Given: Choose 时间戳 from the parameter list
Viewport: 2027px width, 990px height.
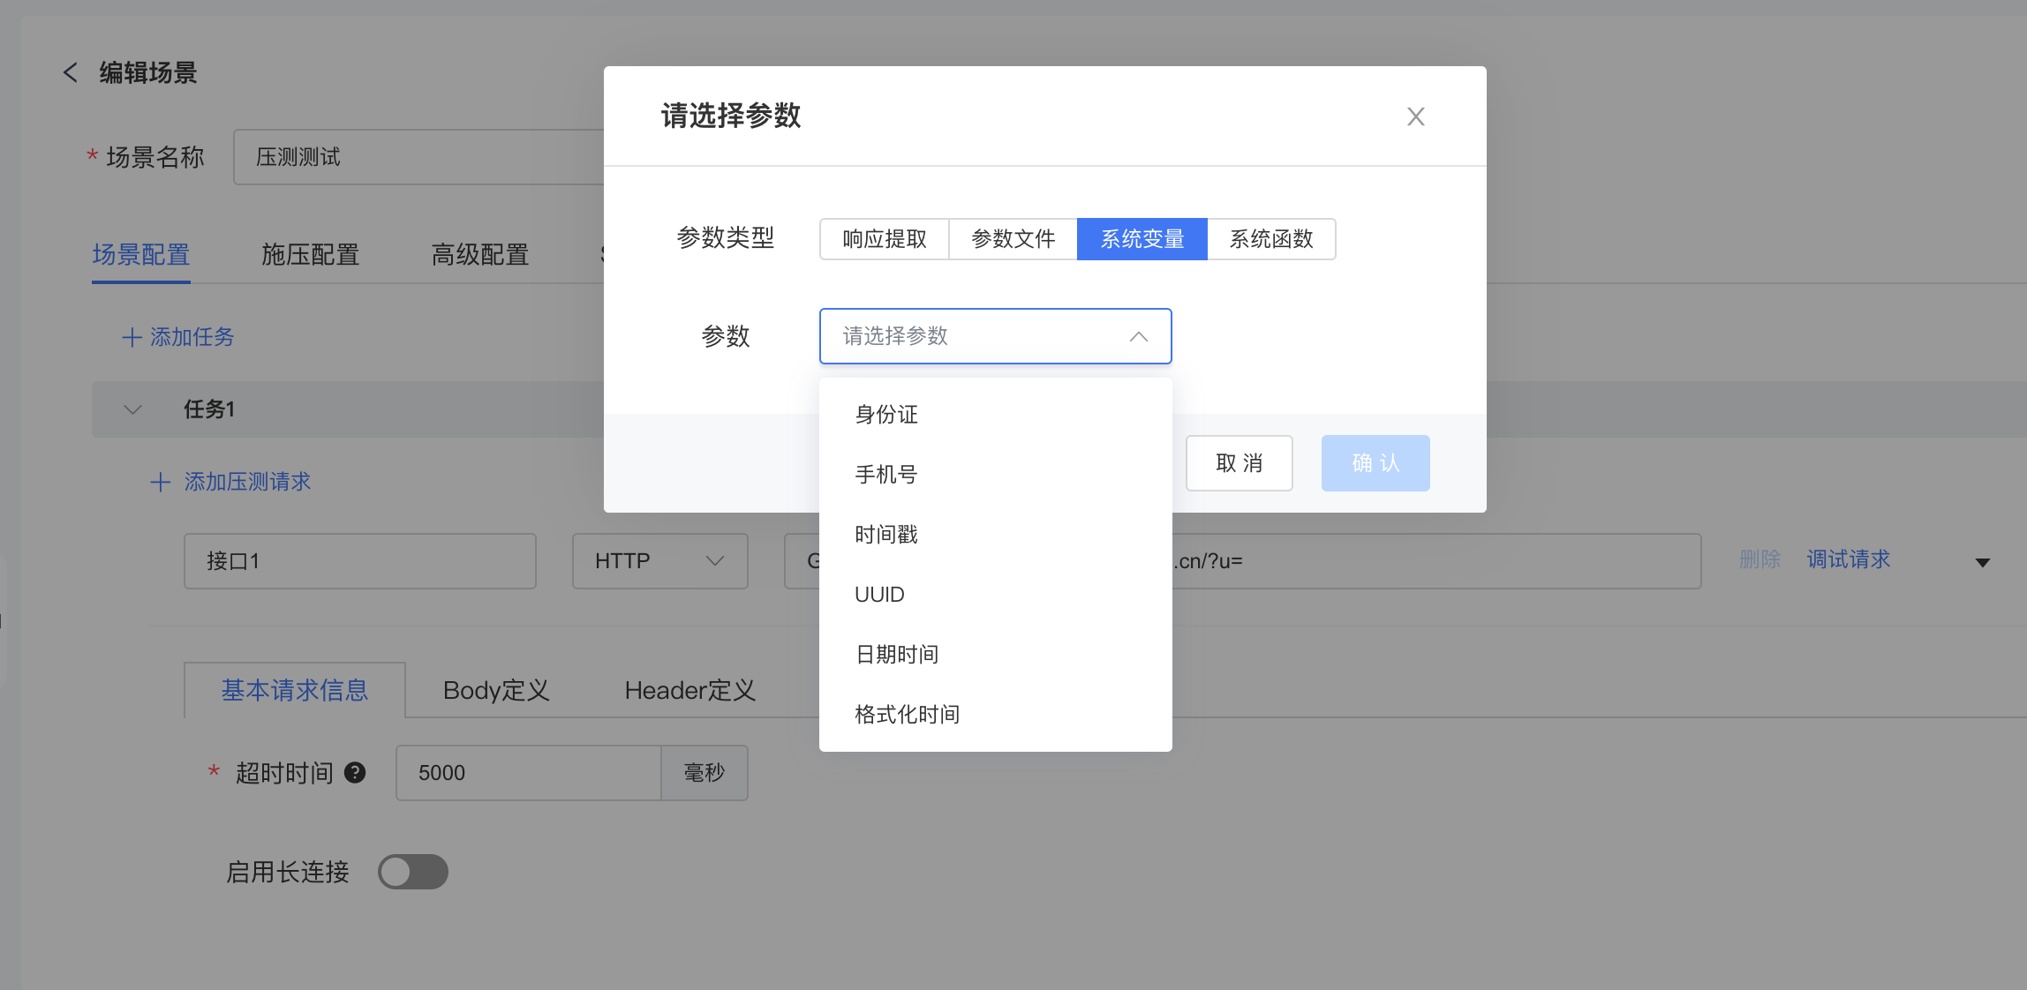Looking at the screenshot, I should [x=886, y=535].
